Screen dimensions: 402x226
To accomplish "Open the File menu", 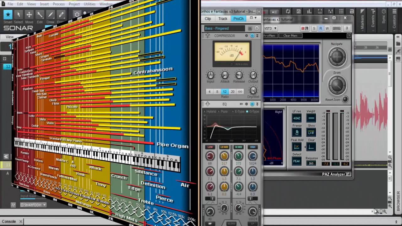I will tap(10, 4).
